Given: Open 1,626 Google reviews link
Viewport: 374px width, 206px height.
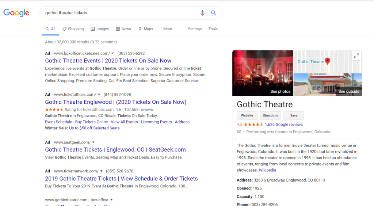Looking at the screenshot, I should [283, 125].
